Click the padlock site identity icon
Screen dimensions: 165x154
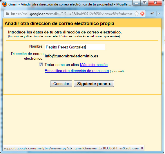[x=7, y=14]
